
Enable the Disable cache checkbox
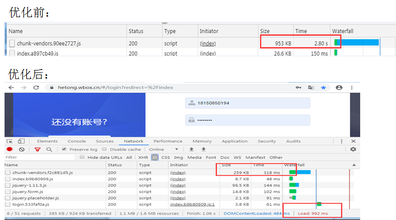point(104,149)
